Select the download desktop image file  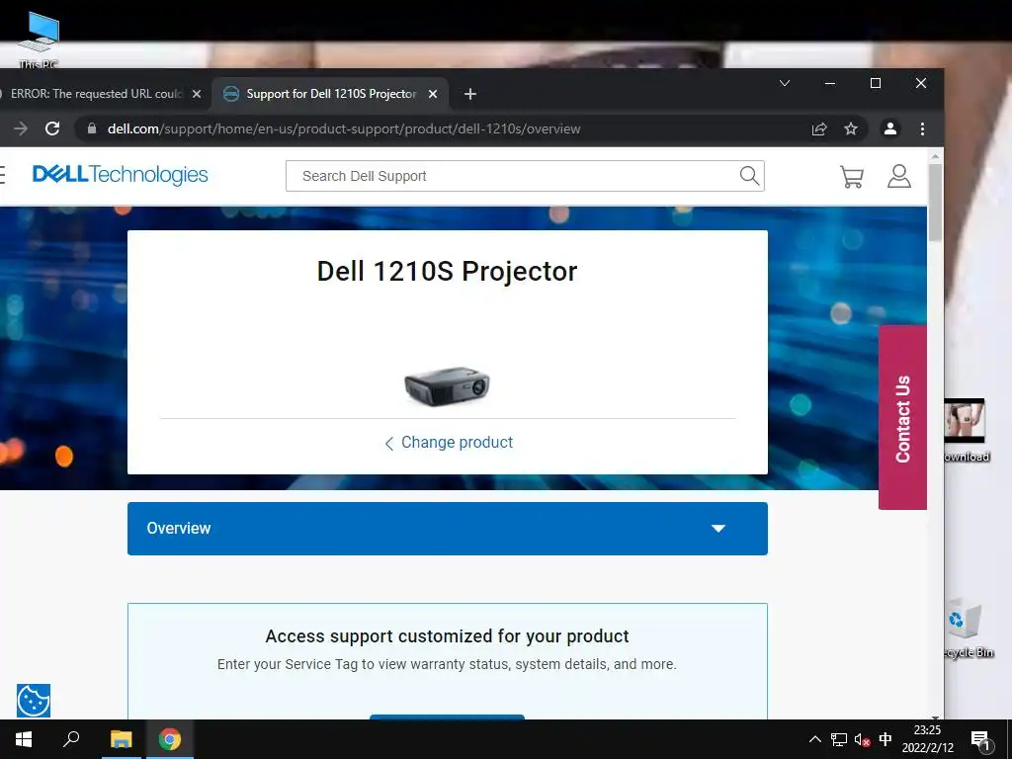click(x=967, y=431)
